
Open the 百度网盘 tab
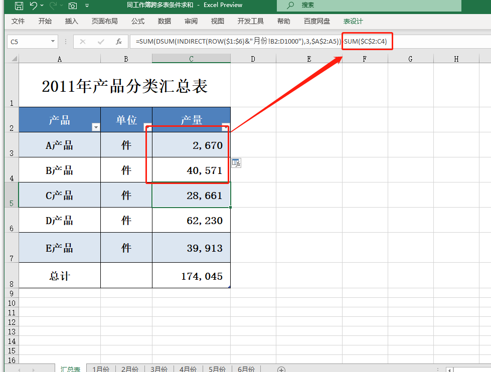pos(317,21)
